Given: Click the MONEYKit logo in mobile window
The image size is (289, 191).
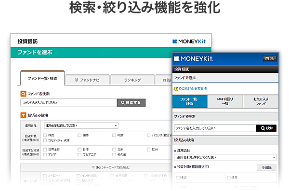Looking at the screenshot, I should (x=193, y=59).
